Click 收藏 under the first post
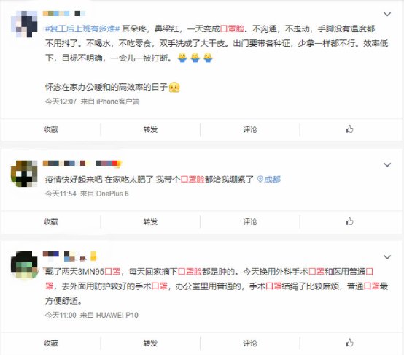404x355 pixels. click(51, 129)
